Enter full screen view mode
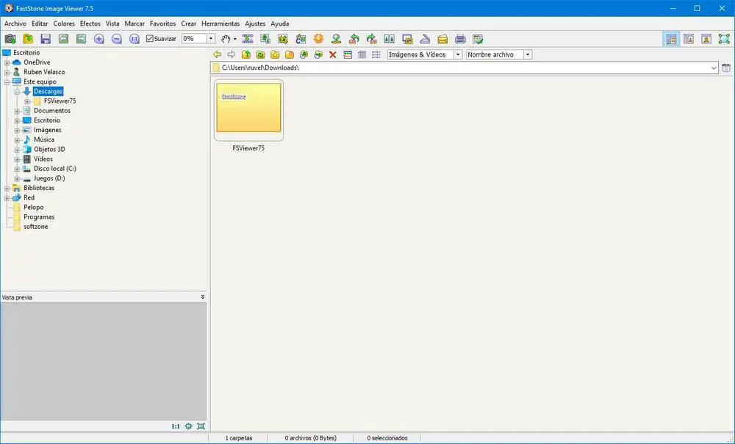Image resolution: width=735 pixels, height=444 pixels. pyautogui.click(x=724, y=39)
